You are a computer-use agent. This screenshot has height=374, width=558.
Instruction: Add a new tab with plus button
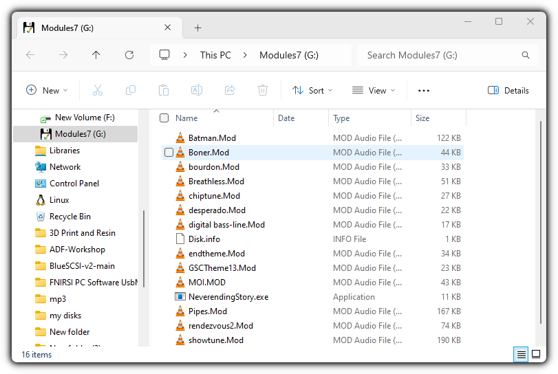pos(198,27)
